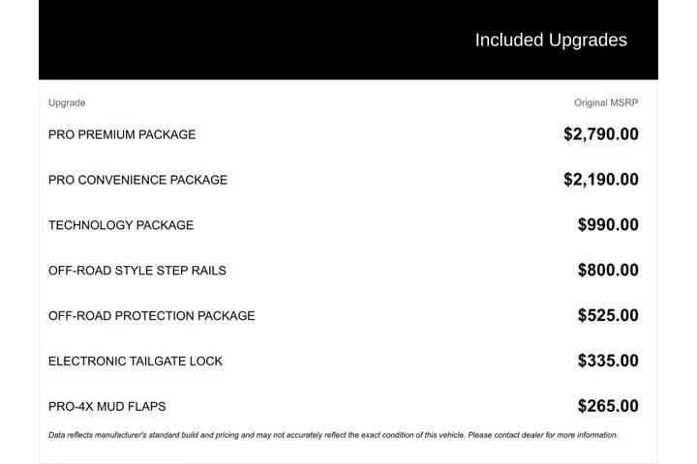697x464 pixels.
Task: Click "Please contact dealer for more information" text
Action: (x=542, y=435)
